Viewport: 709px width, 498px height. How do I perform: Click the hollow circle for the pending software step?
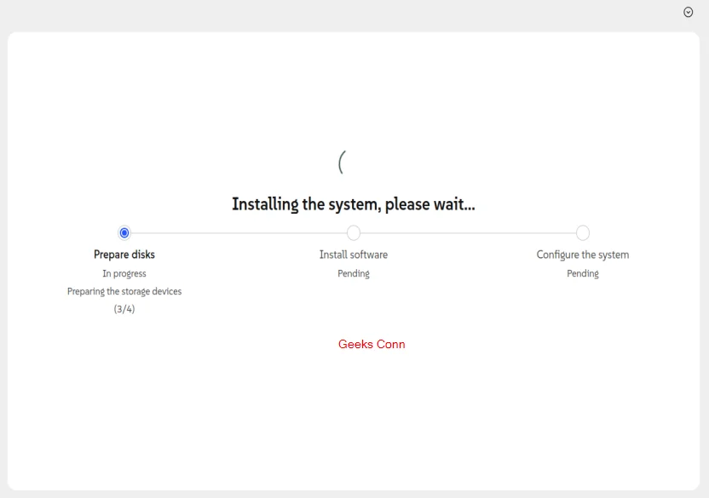[354, 232]
